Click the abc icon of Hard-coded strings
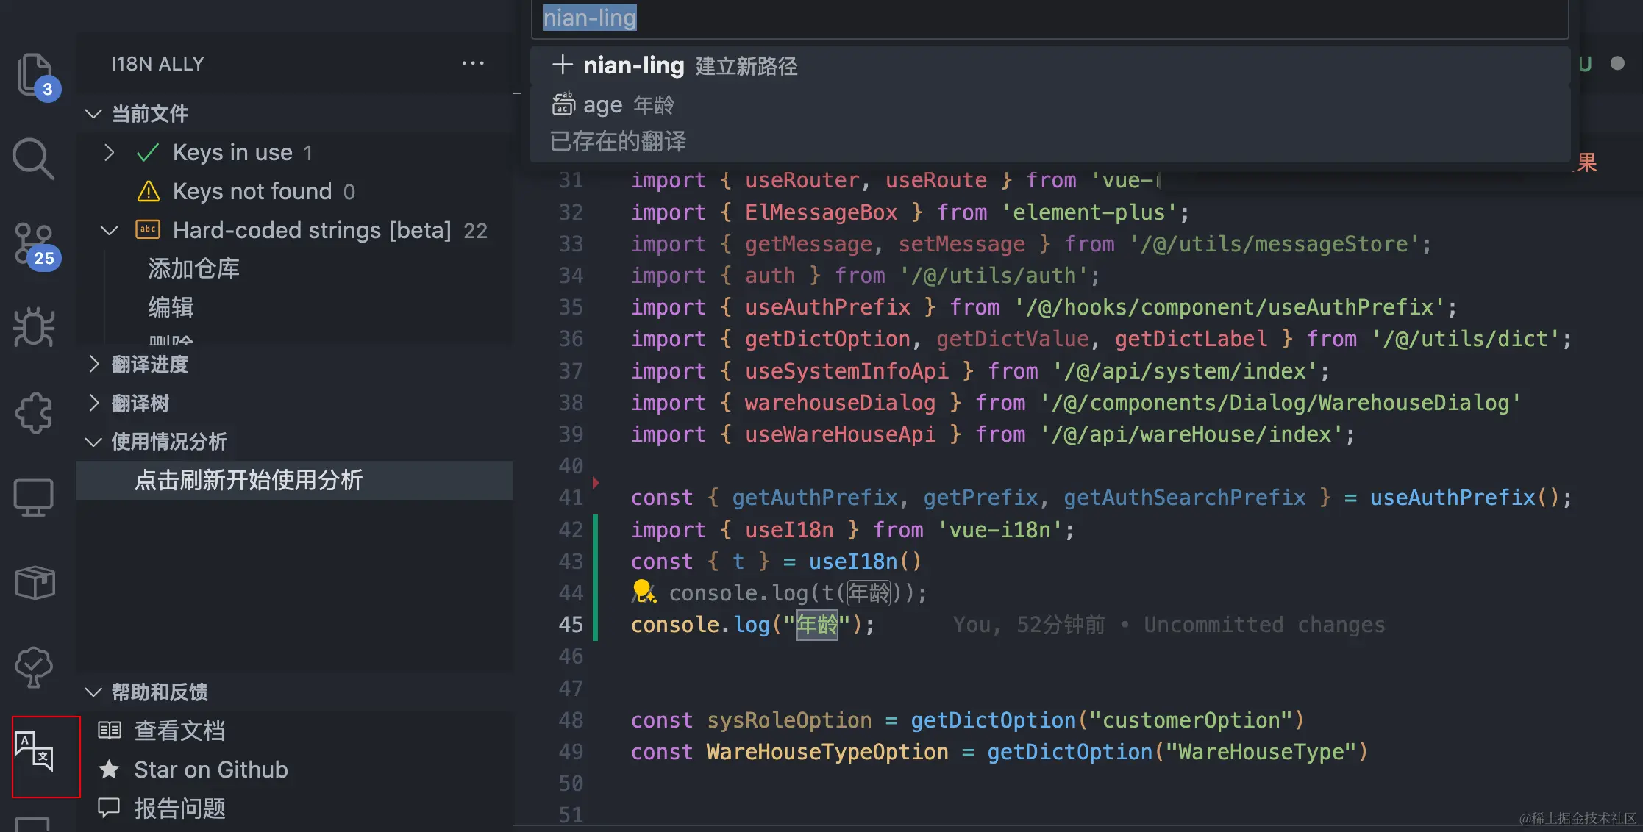 pyautogui.click(x=148, y=229)
